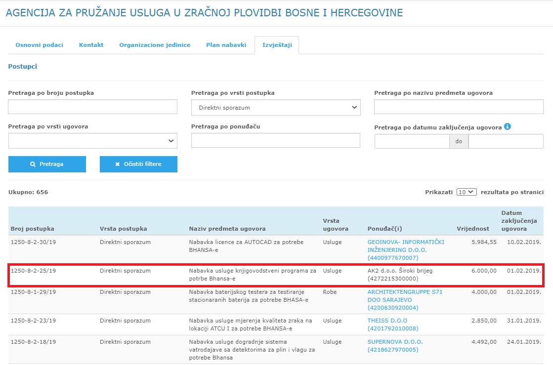
Task: Select procedure number 1250-8-2-25/19
Action: (33, 271)
